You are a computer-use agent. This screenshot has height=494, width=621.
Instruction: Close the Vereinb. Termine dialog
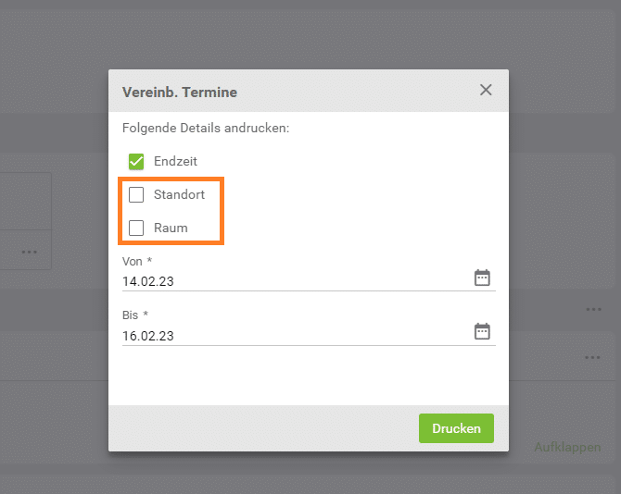tap(486, 90)
